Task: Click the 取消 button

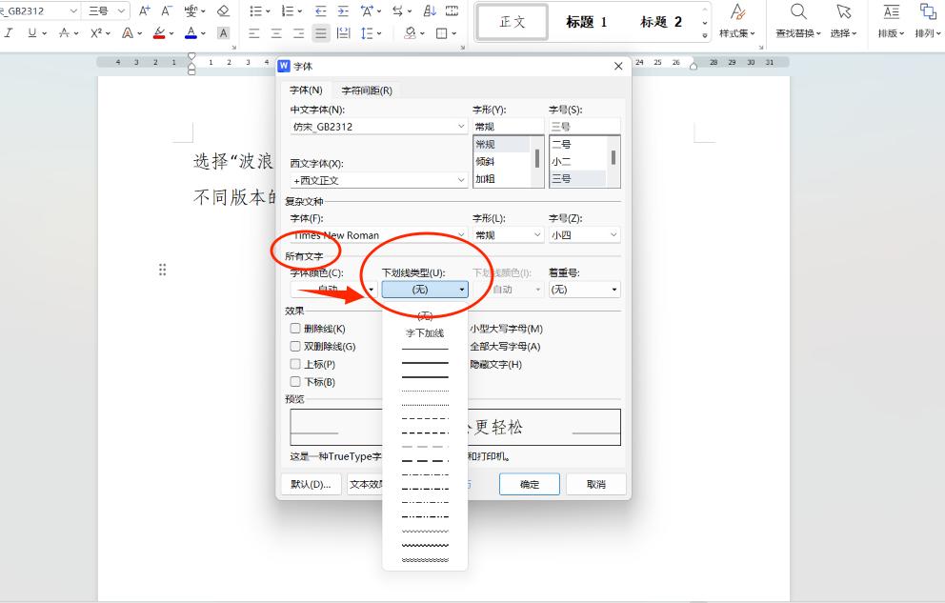Action: point(595,484)
